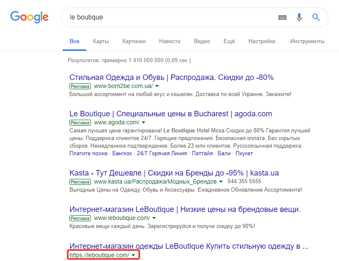Open the 'Видео' tab
The image size is (339, 261).
click(x=202, y=41)
